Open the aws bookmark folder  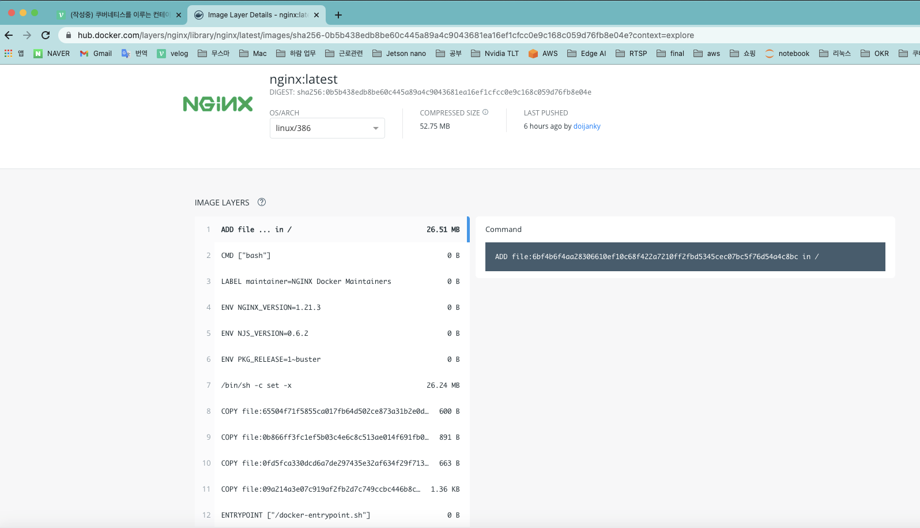point(707,53)
